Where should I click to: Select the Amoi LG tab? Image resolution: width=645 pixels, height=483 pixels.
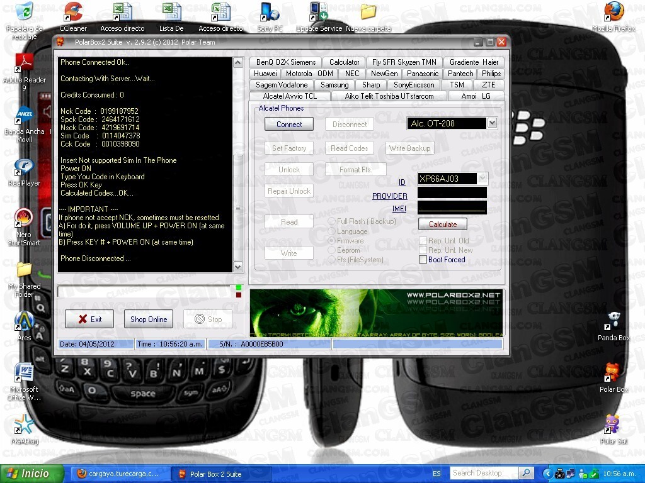click(x=476, y=96)
